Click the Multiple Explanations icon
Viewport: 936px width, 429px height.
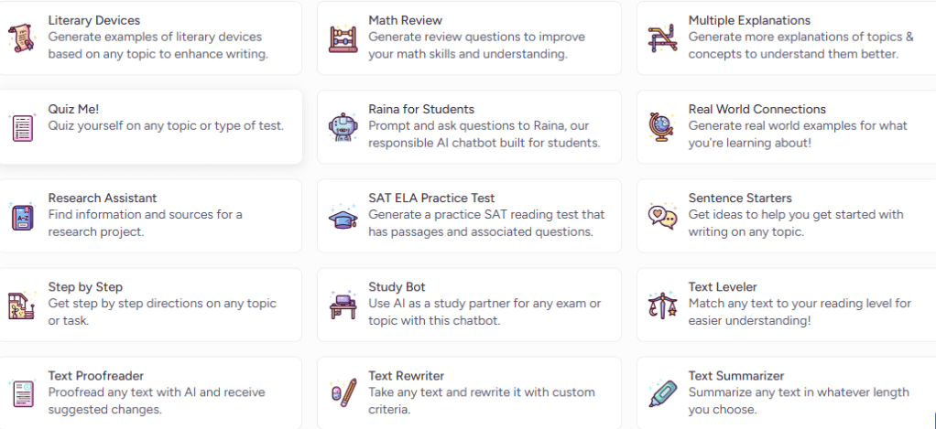(661, 38)
